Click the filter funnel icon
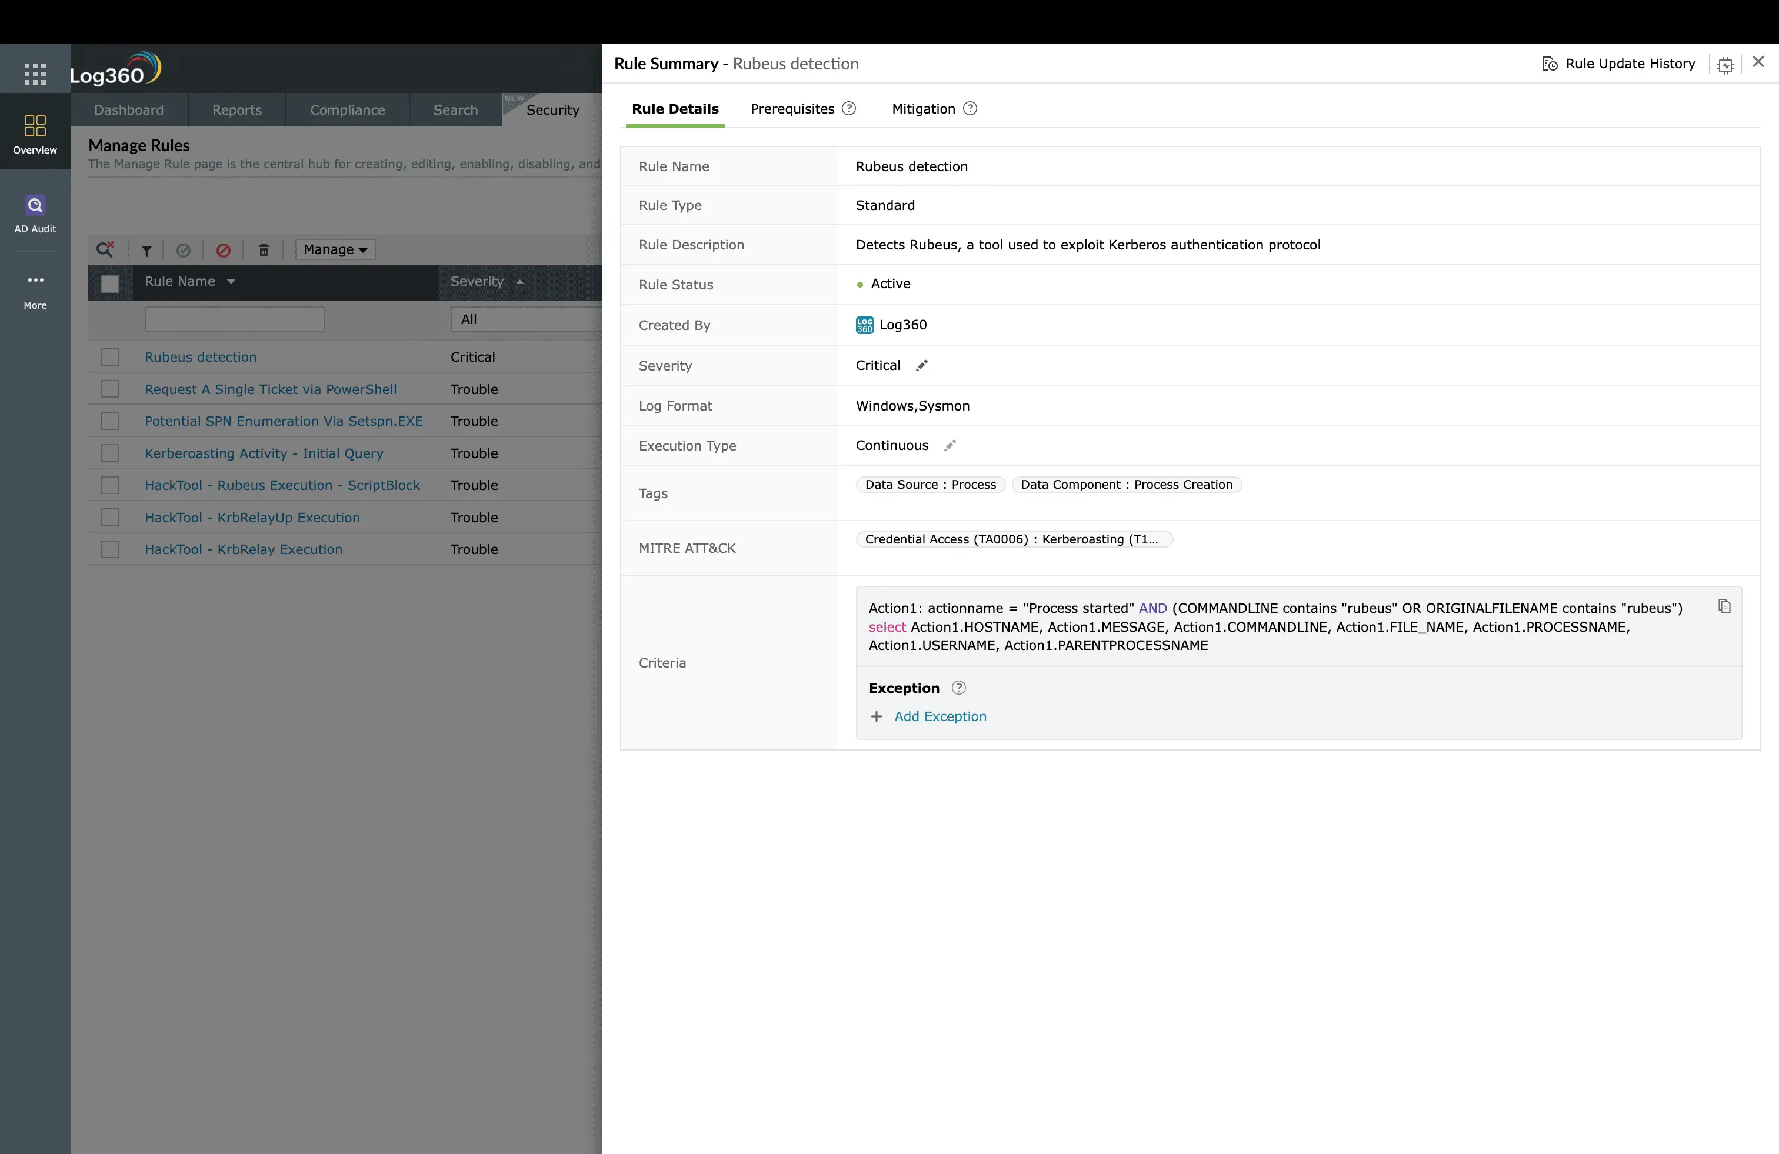The image size is (1779, 1154). click(146, 251)
